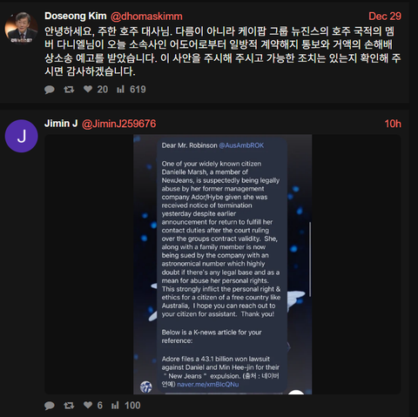418x417 pixels.
Task: Click retweet icon on Jimin J's tweet
Action: tap(69, 405)
